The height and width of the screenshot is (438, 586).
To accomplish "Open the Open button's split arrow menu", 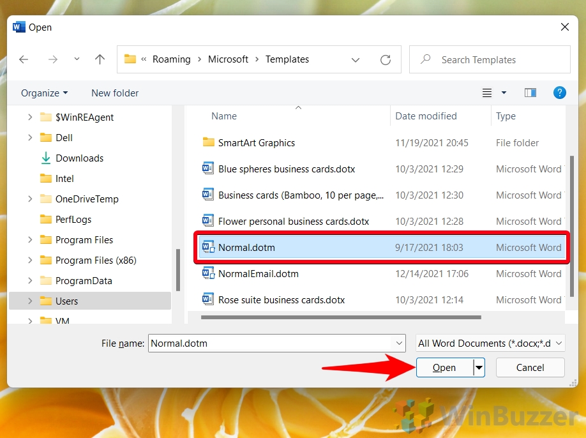I will pos(479,368).
